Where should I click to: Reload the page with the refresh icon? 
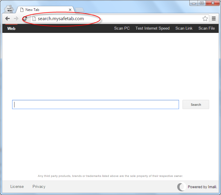[25, 18]
